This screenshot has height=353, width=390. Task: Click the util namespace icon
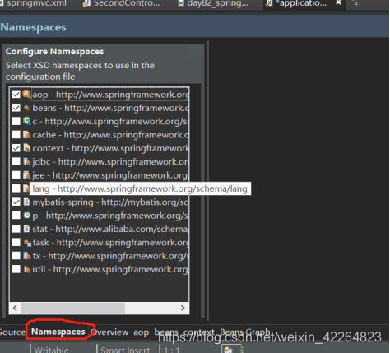[27, 269]
